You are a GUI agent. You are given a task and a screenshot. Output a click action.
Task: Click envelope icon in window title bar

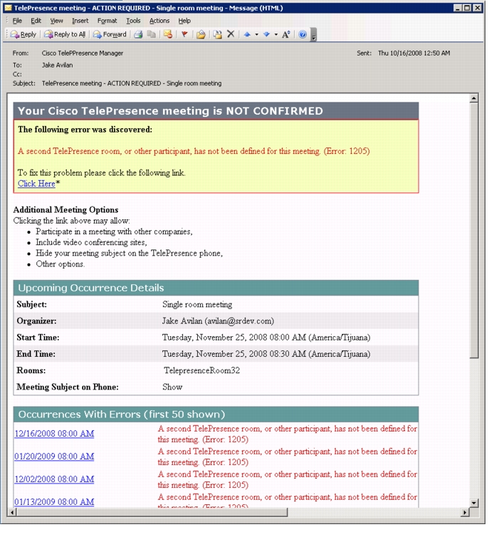click(x=8, y=8)
